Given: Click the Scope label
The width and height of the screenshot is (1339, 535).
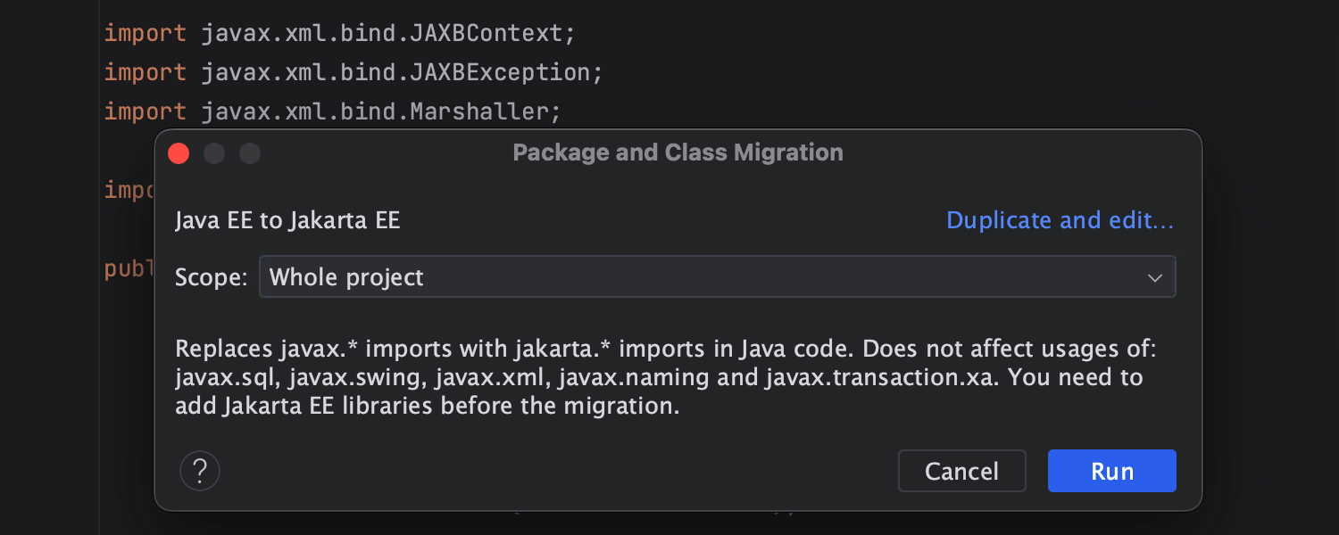Looking at the screenshot, I should point(211,277).
